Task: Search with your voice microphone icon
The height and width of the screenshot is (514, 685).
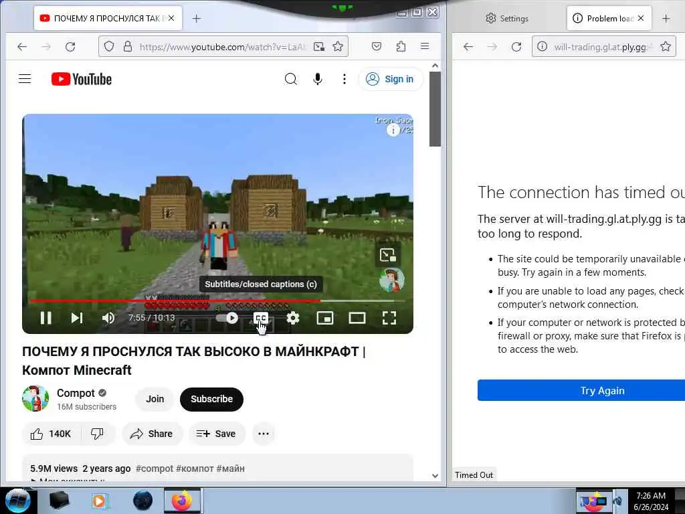Action: tap(318, 79)
